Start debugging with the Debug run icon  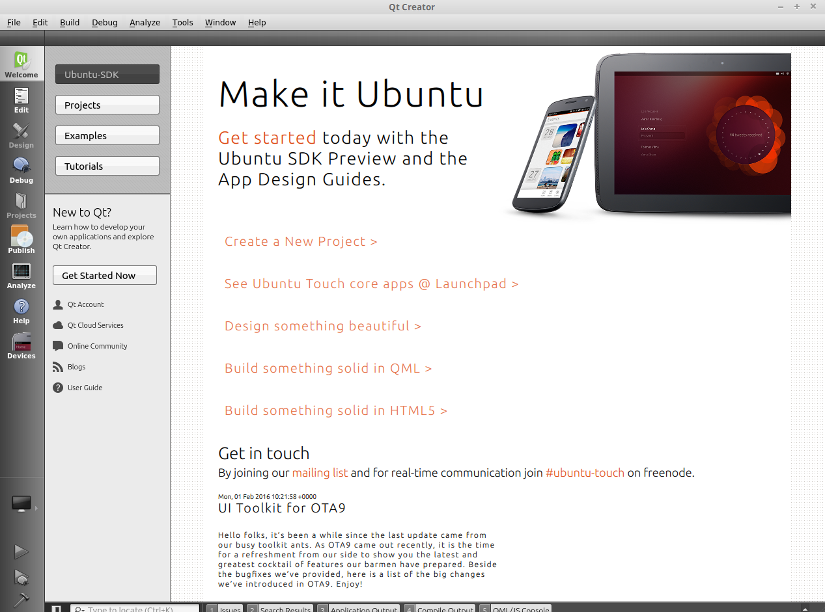[21, 577]
